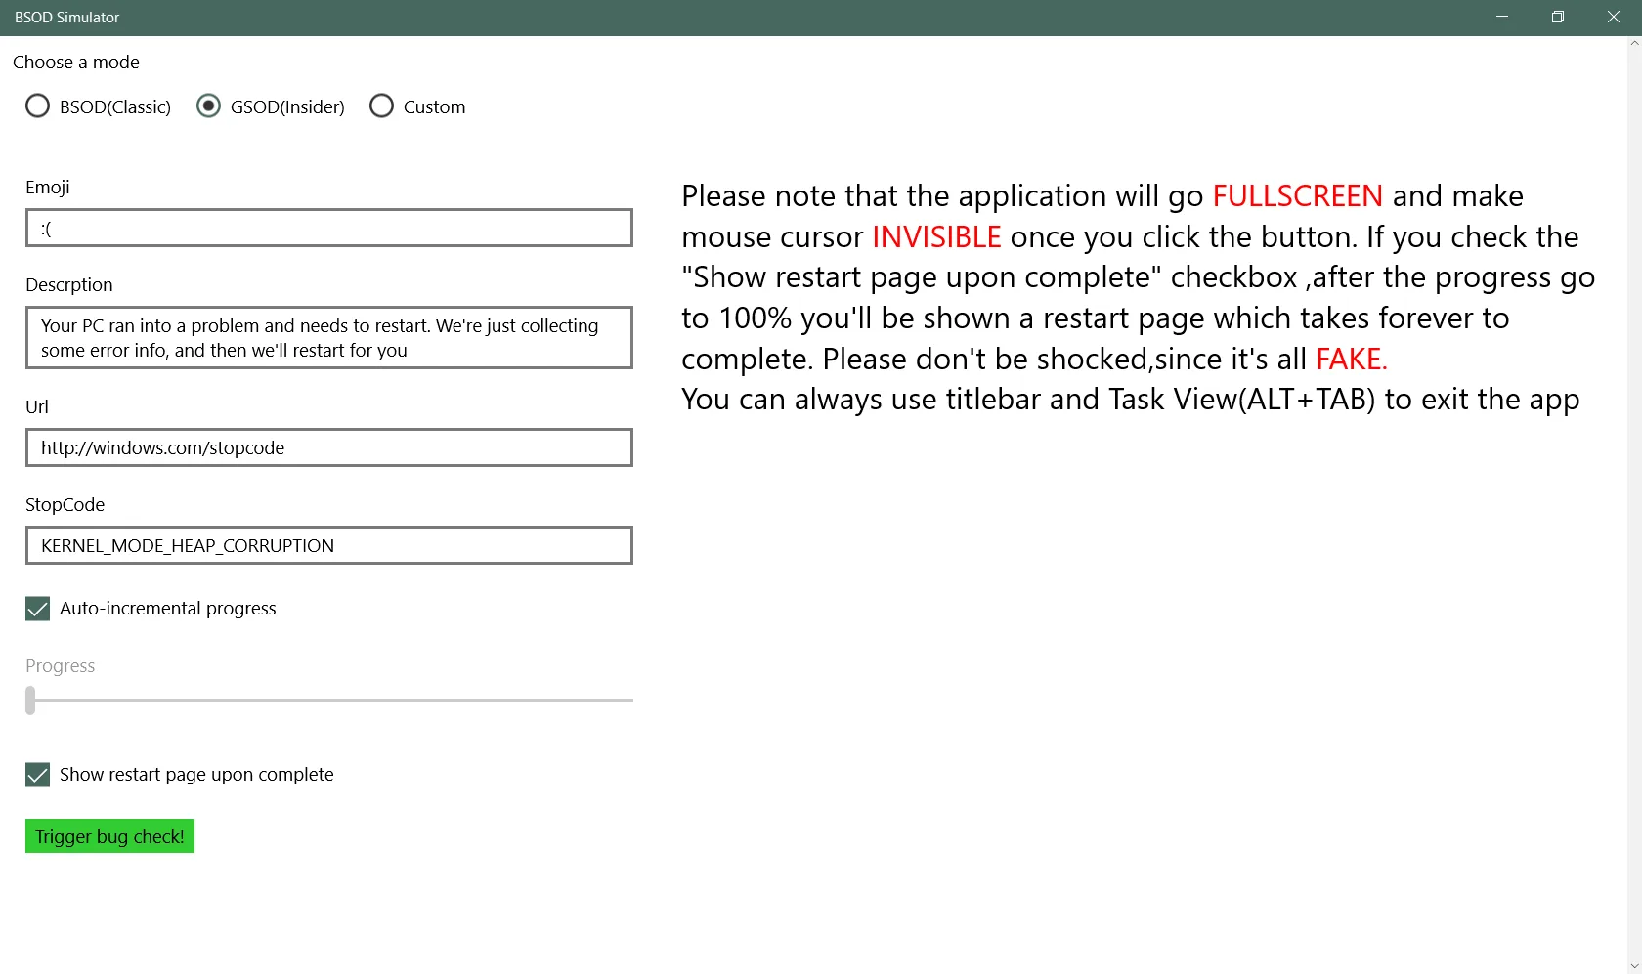Click the Trigger bug check! button
Viewport: 1642px width, 974px height.
[109, 836]
